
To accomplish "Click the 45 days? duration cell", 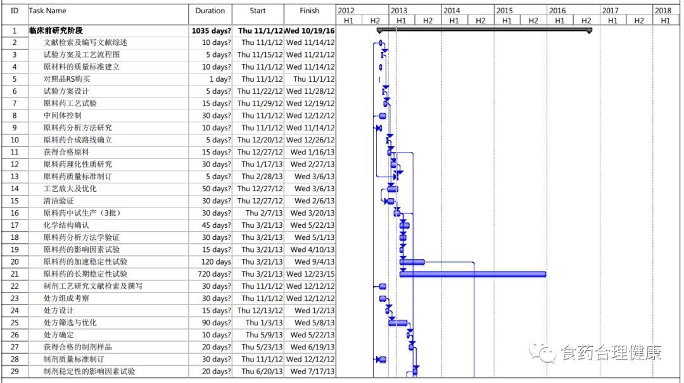I will (x=217, y=225).
